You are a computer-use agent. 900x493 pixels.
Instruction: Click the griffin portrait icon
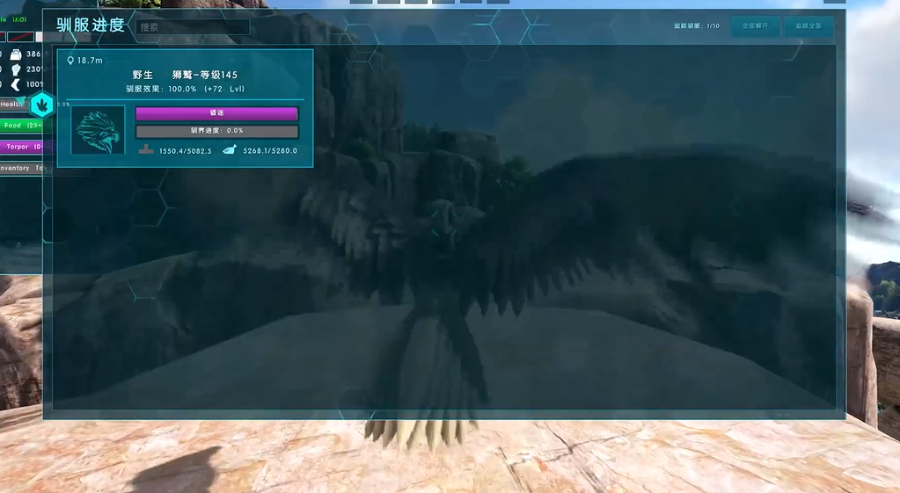point(98,130)
